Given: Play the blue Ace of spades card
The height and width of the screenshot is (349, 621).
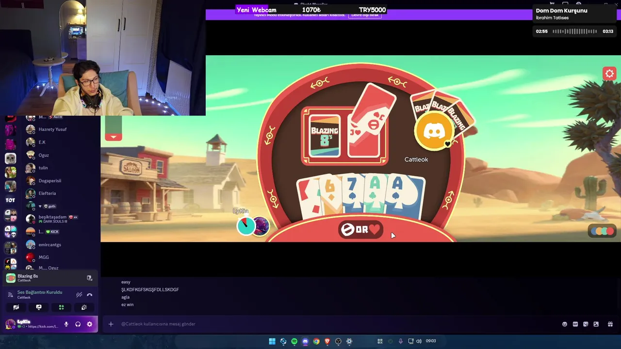Looking at the screenshot, I should (x=407, y=198).
